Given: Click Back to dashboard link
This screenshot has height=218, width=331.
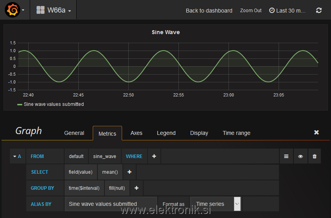Looking at the screenshot, I should pyautogui.click(x=209, y=11).
